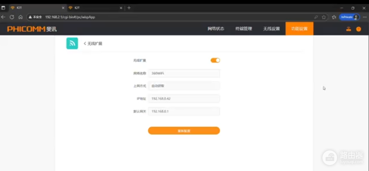Minimize the browser window
This screenshot has width=369, height=171.
[342, 8]
